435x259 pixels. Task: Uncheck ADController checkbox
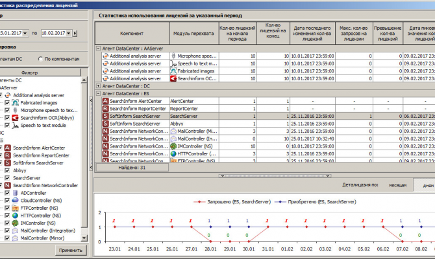[x=7, y=193]
